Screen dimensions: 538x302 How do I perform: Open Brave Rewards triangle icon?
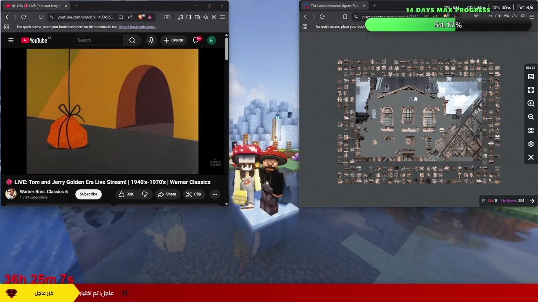coord(150,17)
